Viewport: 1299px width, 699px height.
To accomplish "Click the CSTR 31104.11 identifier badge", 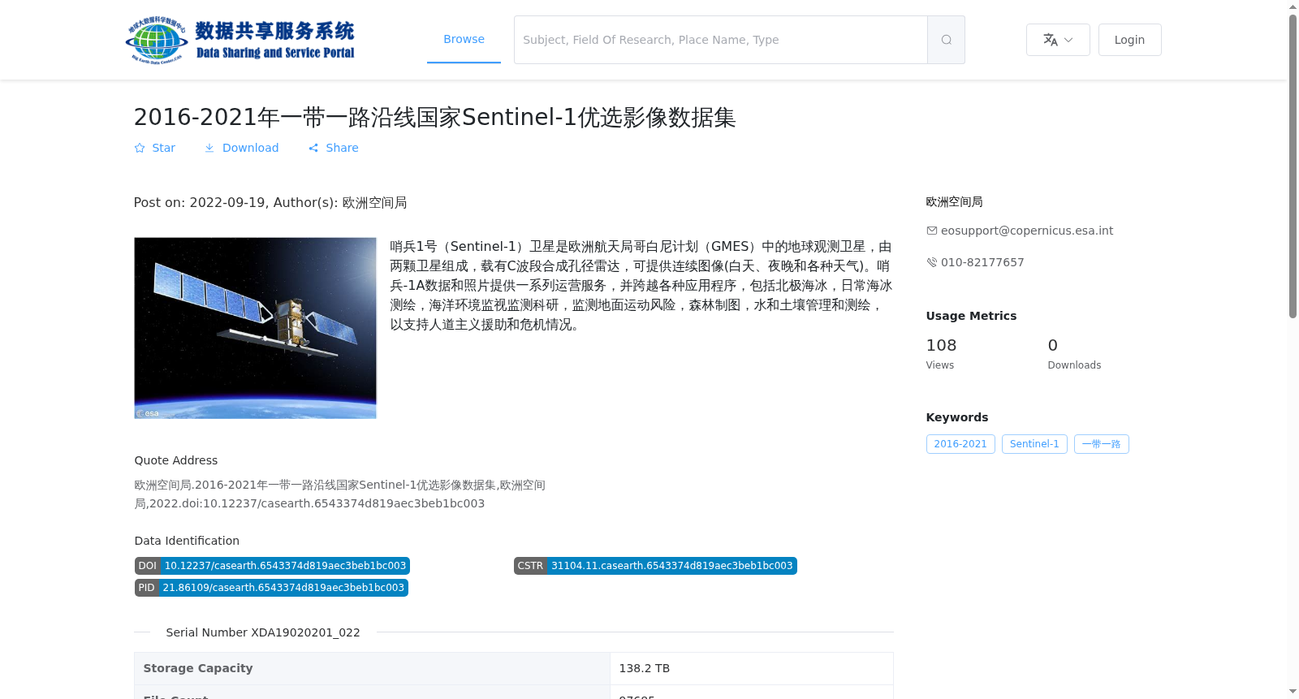I will point(655,566).
